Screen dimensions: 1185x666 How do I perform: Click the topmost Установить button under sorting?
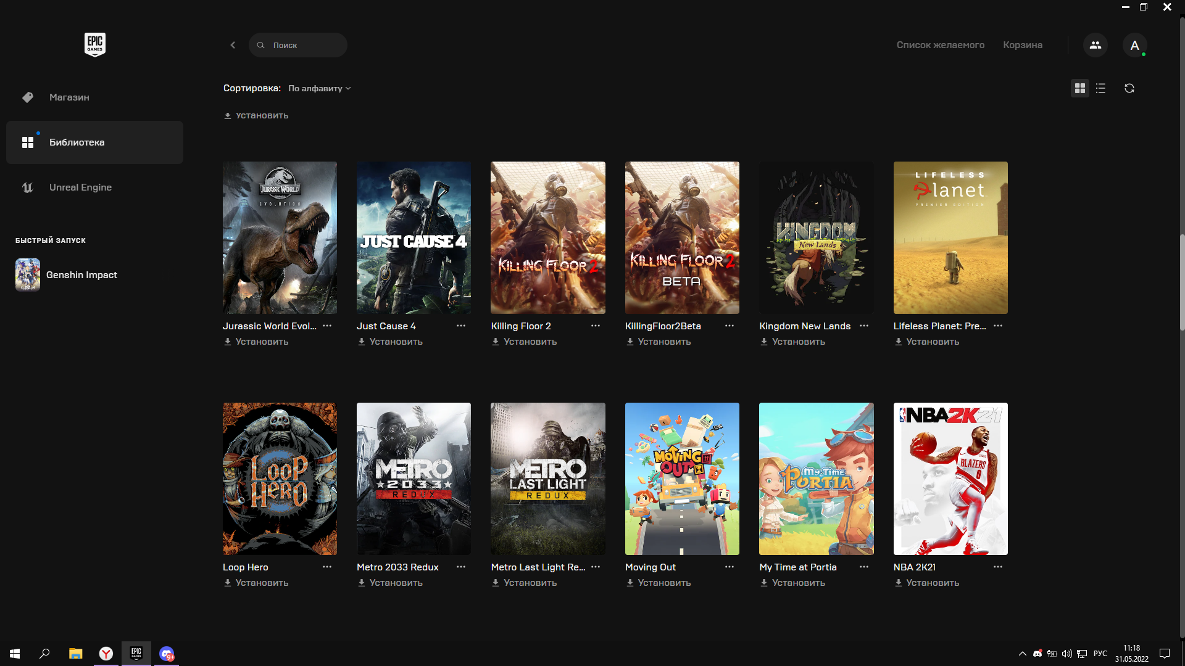pos(256,115)
